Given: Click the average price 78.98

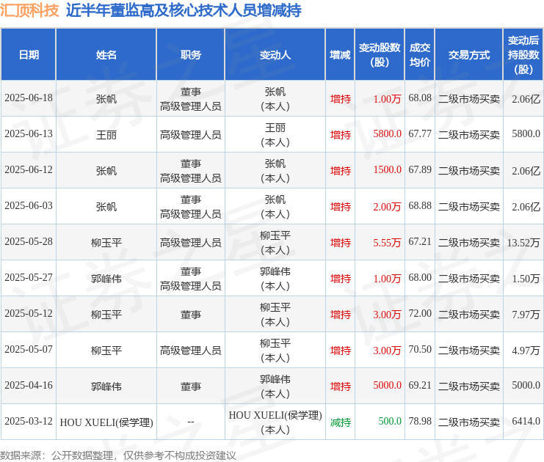Looking at the screenshot, I should [420, 421].
